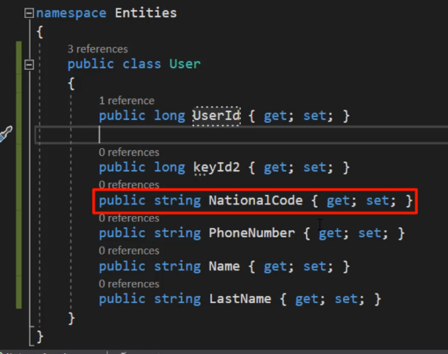The width and height of the screenshot is (448, 354).
Task: Place cursor in the empty highlighted line
Action: [241, 134]
